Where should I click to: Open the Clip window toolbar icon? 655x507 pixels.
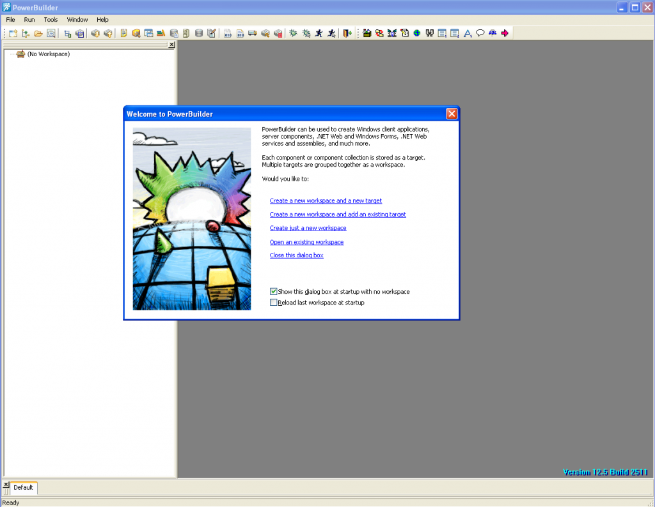tap(148, 33)
